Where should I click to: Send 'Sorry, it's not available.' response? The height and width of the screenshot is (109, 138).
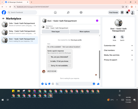(x=59, y=66)
